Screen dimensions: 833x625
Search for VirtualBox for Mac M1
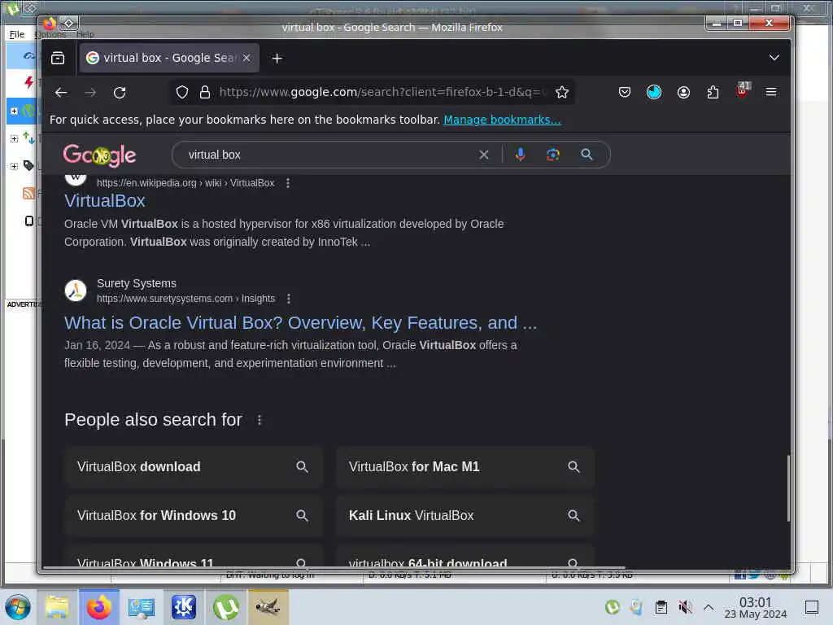point(464,467)
